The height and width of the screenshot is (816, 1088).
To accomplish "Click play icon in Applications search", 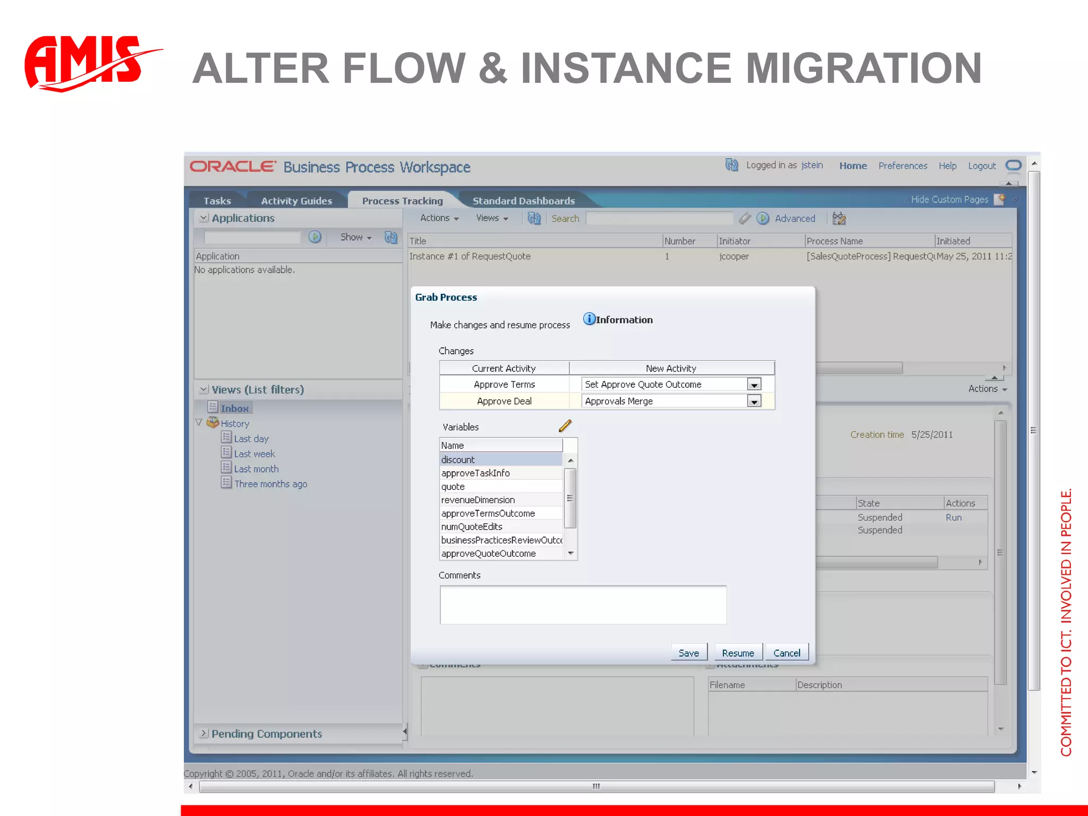I will tap(315, 237).
